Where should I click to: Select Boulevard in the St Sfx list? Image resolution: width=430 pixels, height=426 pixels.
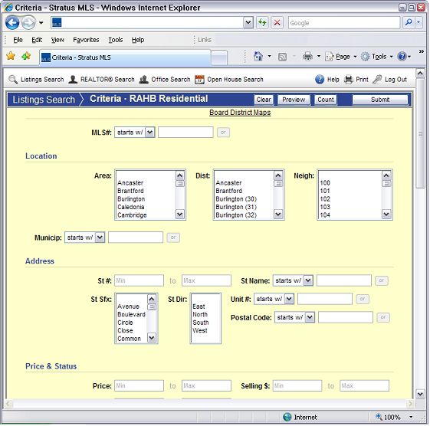131,314
